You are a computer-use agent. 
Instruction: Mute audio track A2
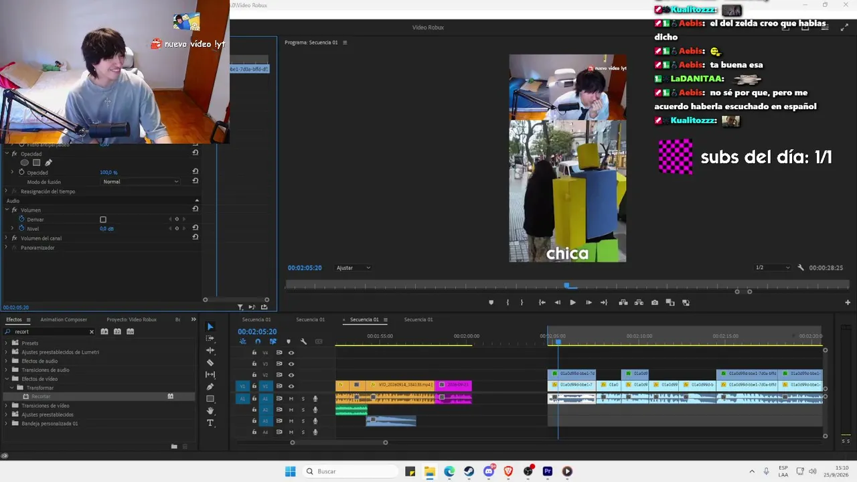coord(291,410)
